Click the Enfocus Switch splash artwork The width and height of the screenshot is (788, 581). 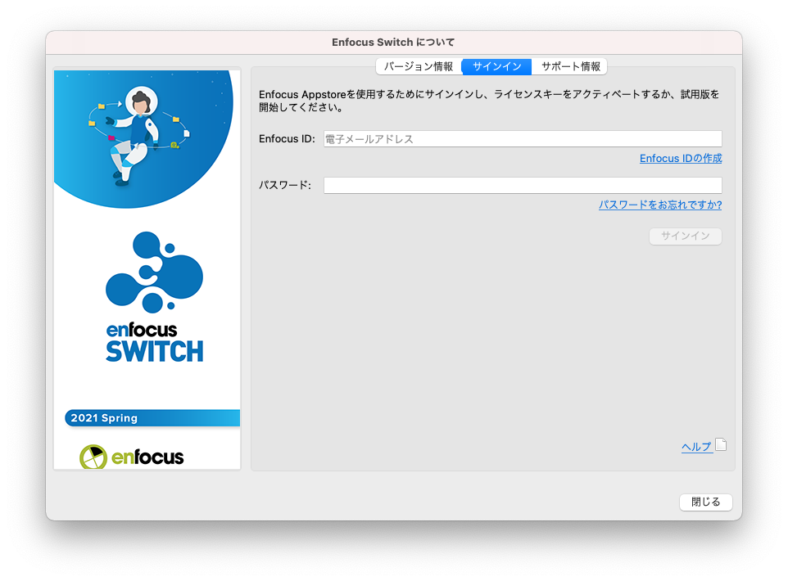tap(147, 270)
